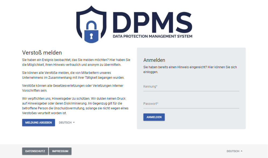The width and height of the screenshot is (268, 158).
Task: Open the DATENSCHUTZ page
Action: (x=35, y=151)
